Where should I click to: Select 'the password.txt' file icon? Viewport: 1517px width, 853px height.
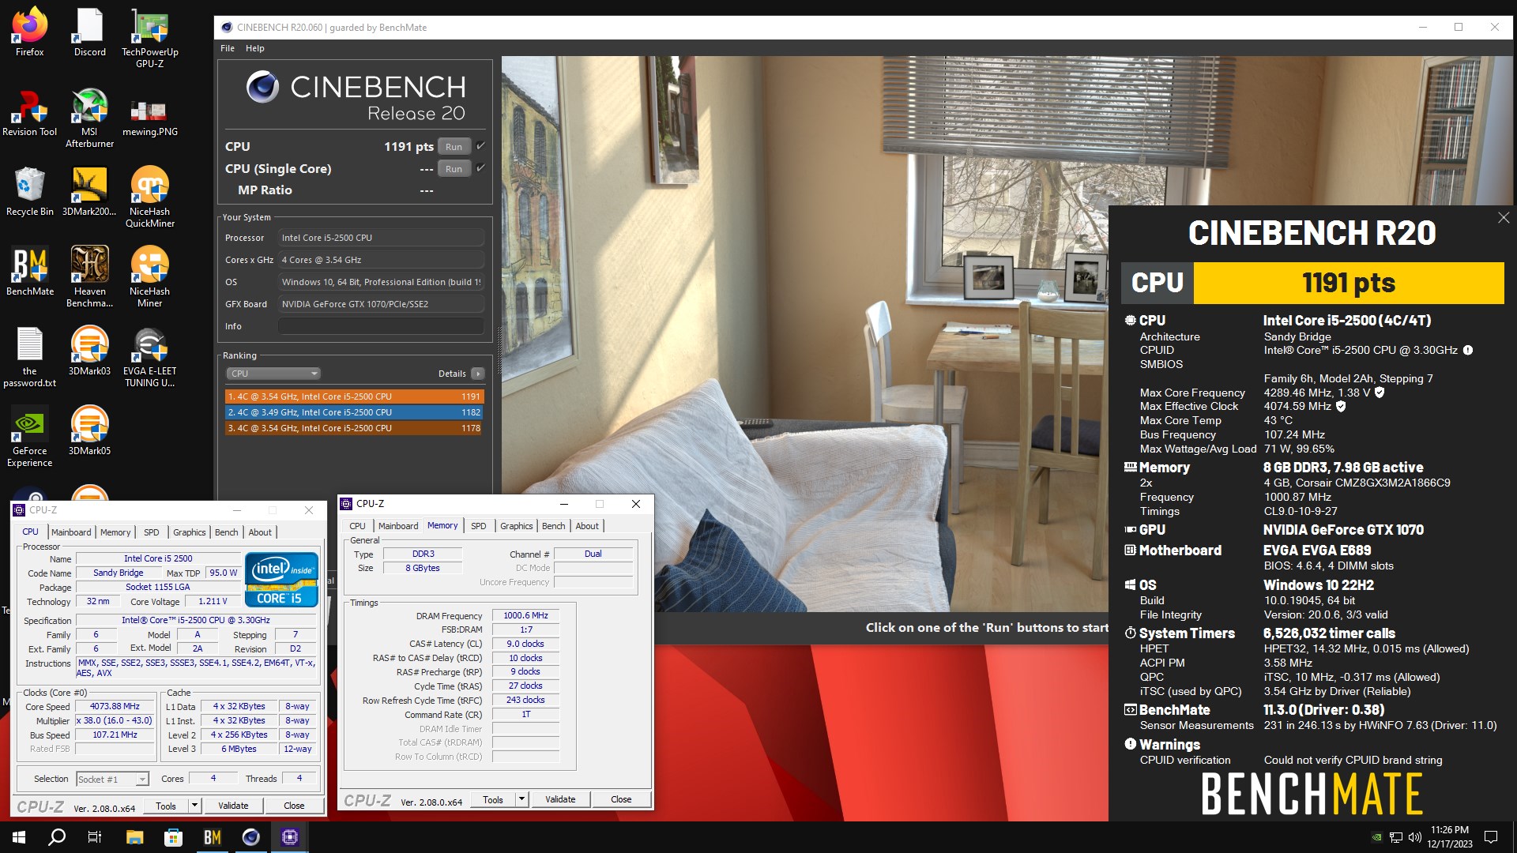(30, 358)
